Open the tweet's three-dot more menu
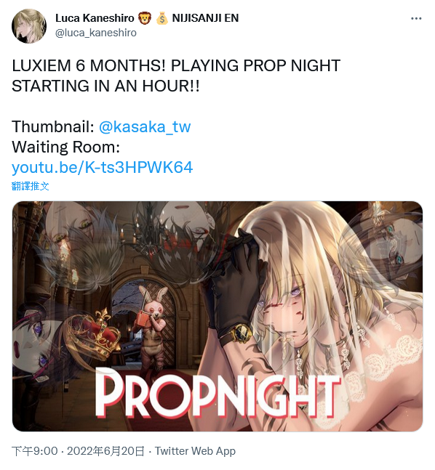This screenshot has width=435, height=470. coord(416,19)
